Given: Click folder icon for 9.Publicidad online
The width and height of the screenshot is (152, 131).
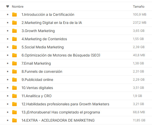Looking at the screenshot, I should tap(14, 80).
